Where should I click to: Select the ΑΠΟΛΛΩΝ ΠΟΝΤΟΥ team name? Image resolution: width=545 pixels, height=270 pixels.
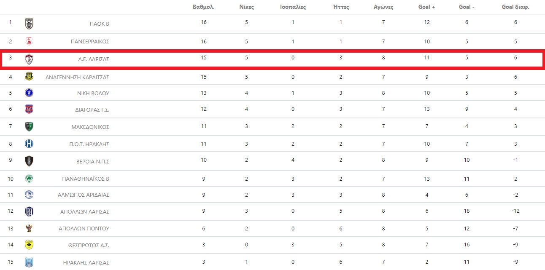[84, 229]
